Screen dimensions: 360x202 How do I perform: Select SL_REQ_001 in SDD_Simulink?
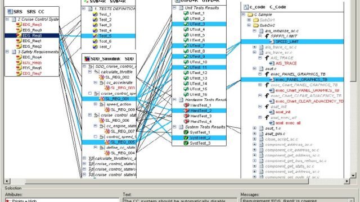(x=109, y=99)
